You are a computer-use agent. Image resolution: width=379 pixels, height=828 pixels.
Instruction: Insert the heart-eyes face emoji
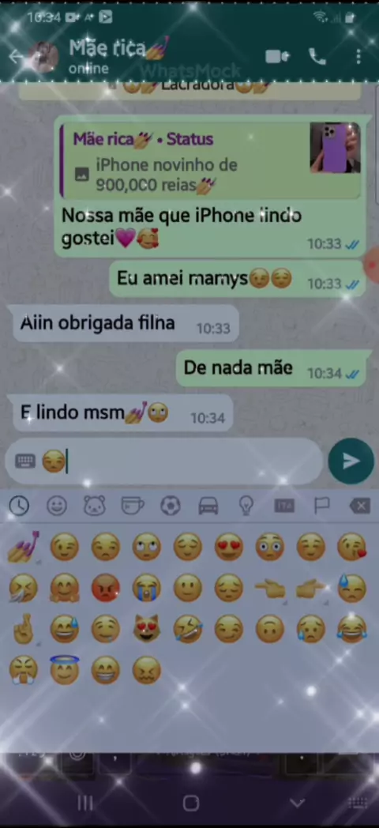pyautogui.click(x=228, y=547)
